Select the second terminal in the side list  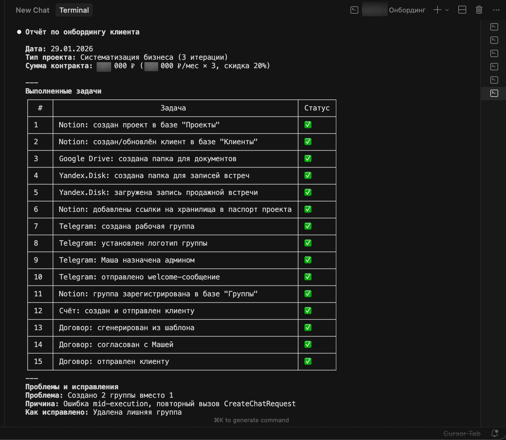494,40
